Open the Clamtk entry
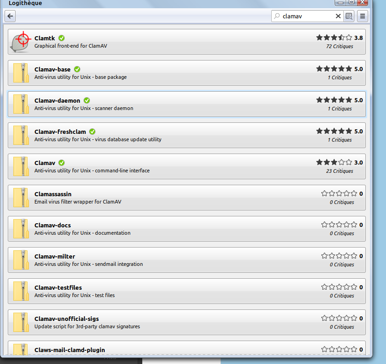The width and height of the screenshot is (386, 364). pyautogui.click(x=187, y=42)
